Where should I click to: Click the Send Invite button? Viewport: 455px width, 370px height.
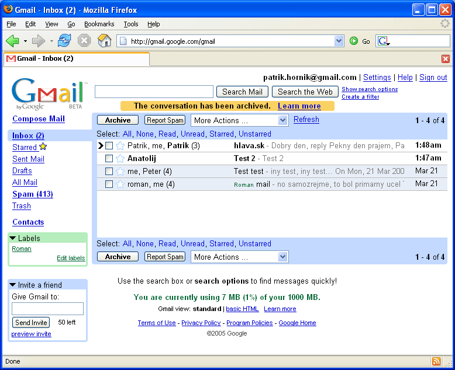coord(31,323)
